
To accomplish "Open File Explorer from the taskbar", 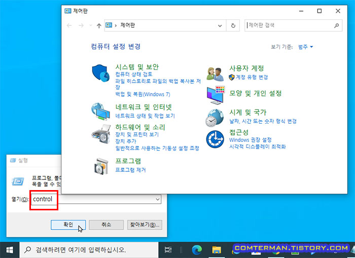I will (x=217, y=250).
